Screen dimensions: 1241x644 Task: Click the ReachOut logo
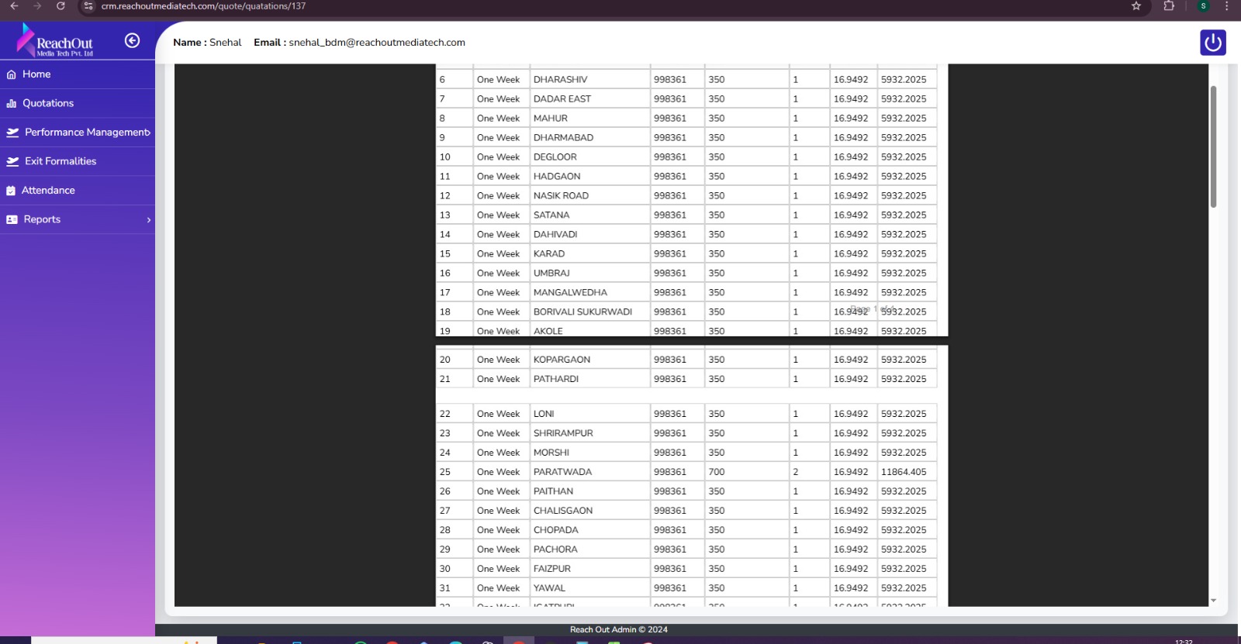56,42
